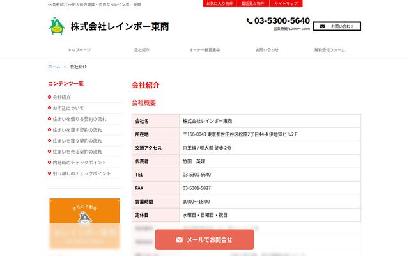Click the representative name 竹田 英理
Image resolution: width=409 pixels, height=256 pixels.
point(194,161)
